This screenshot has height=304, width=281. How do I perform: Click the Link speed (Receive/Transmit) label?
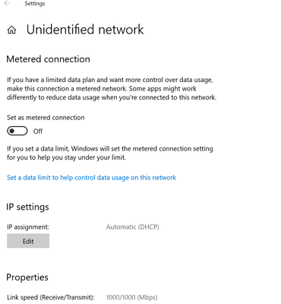point(51,297)
